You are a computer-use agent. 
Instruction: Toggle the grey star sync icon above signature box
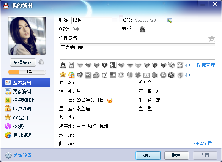212,39
